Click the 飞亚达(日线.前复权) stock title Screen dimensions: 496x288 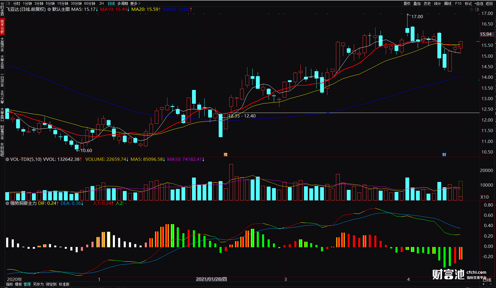coord(26,9)
